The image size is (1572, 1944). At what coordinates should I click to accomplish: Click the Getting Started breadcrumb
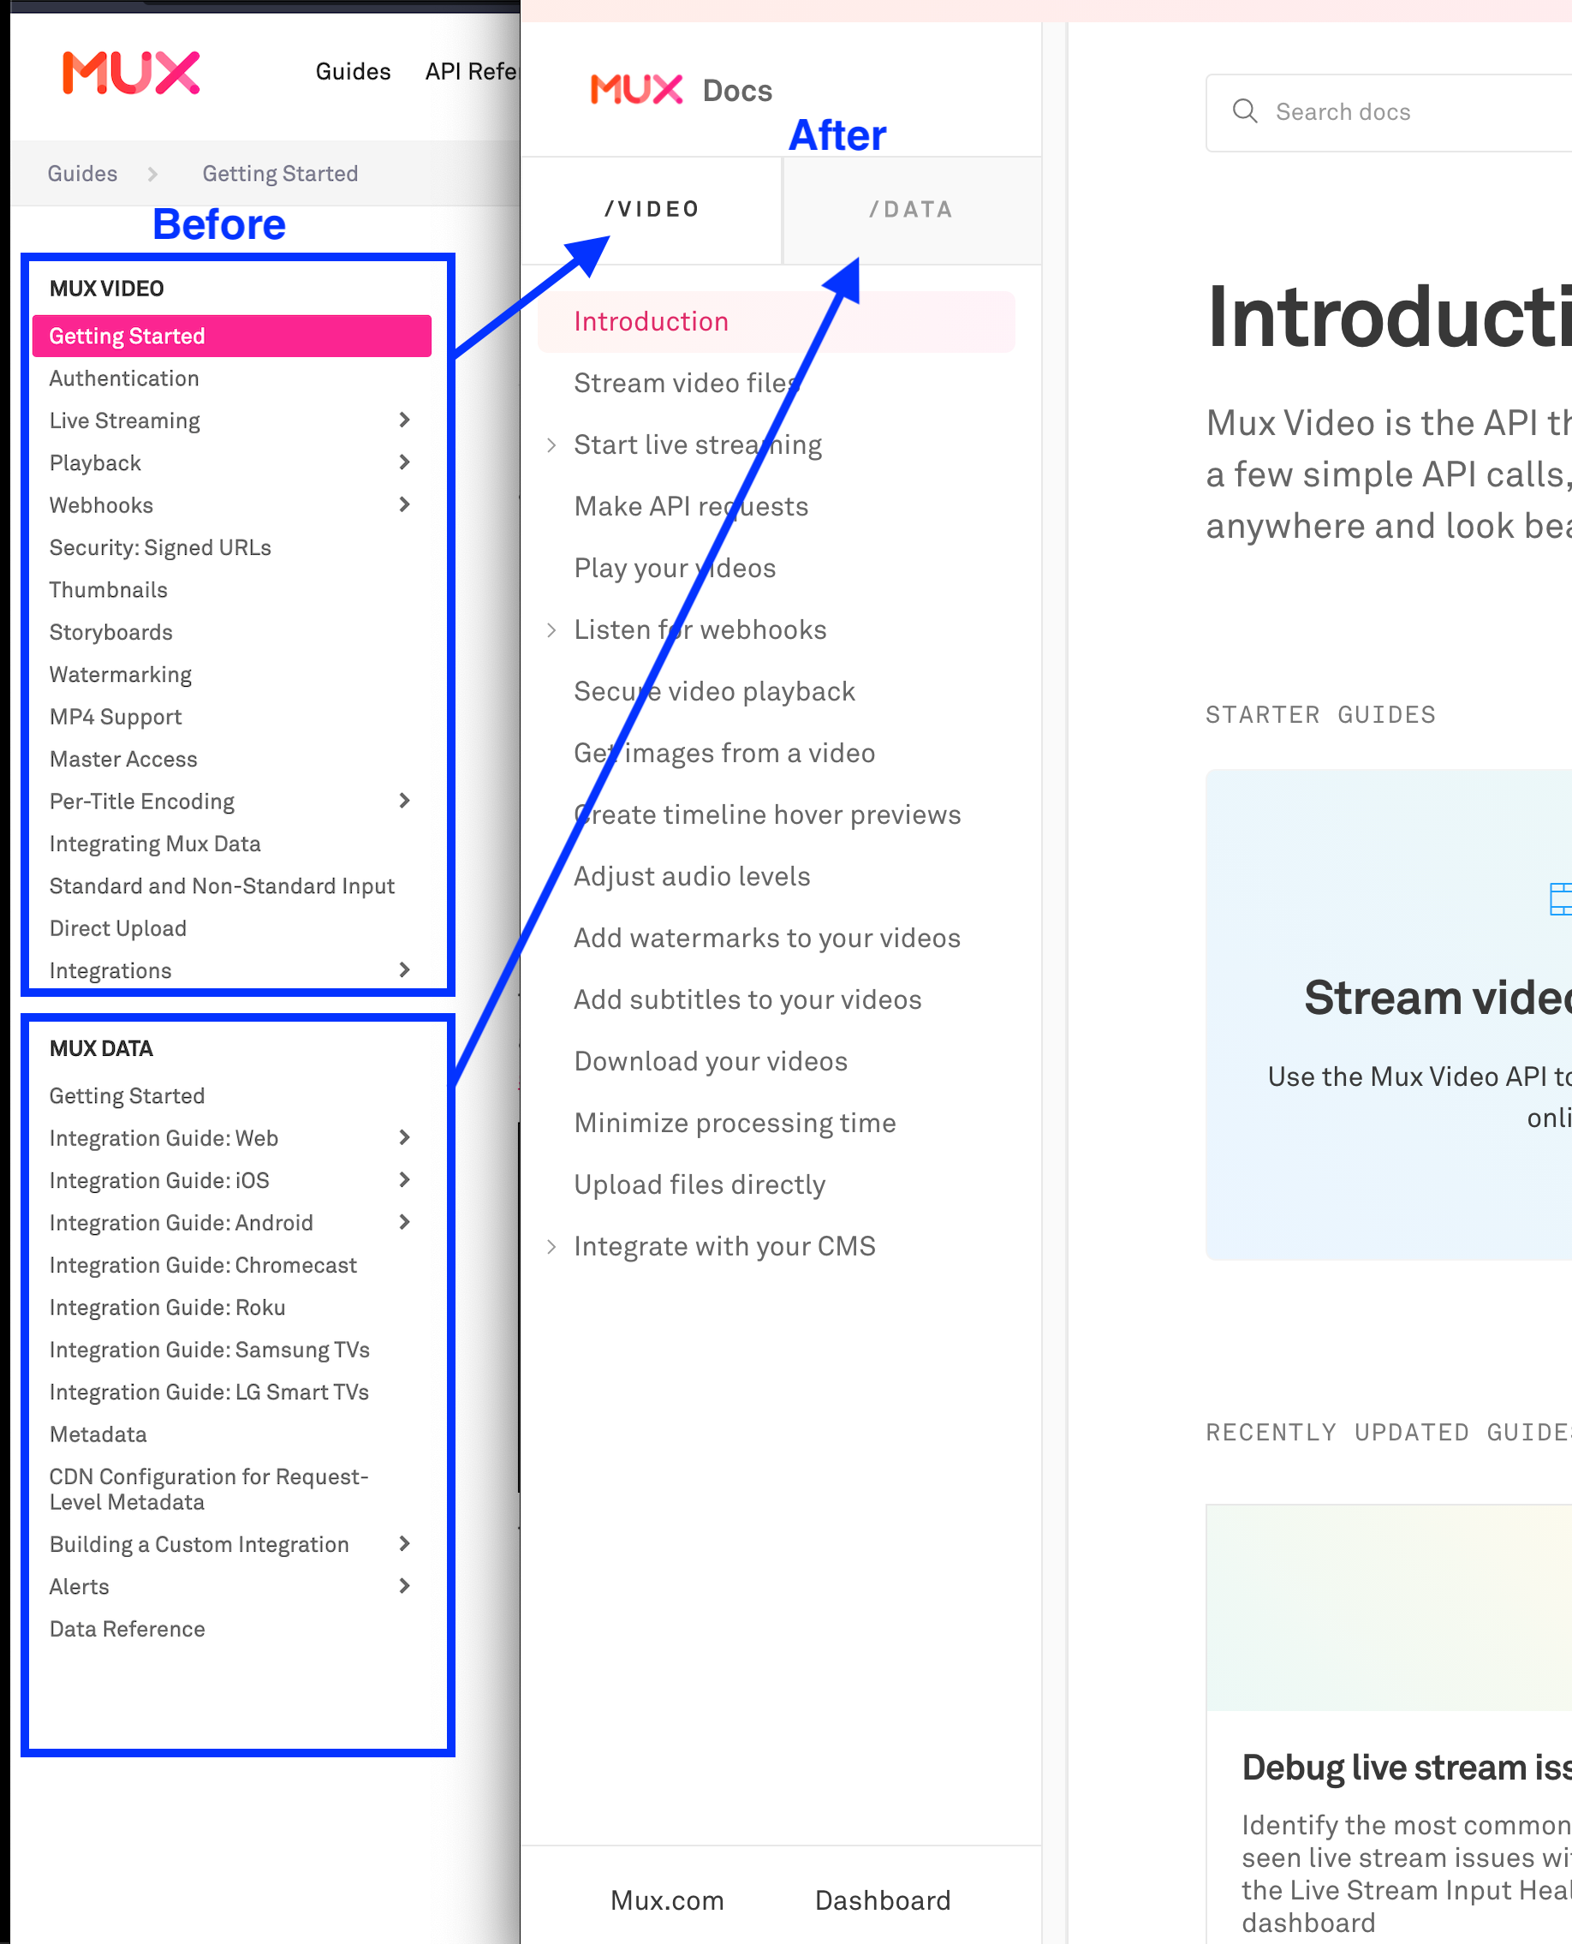tap(280, 173)
